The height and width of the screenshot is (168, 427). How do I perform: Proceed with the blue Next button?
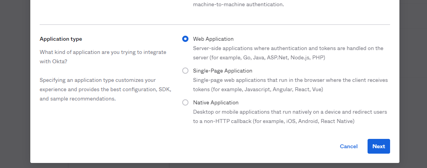click(x=378, y=146)
